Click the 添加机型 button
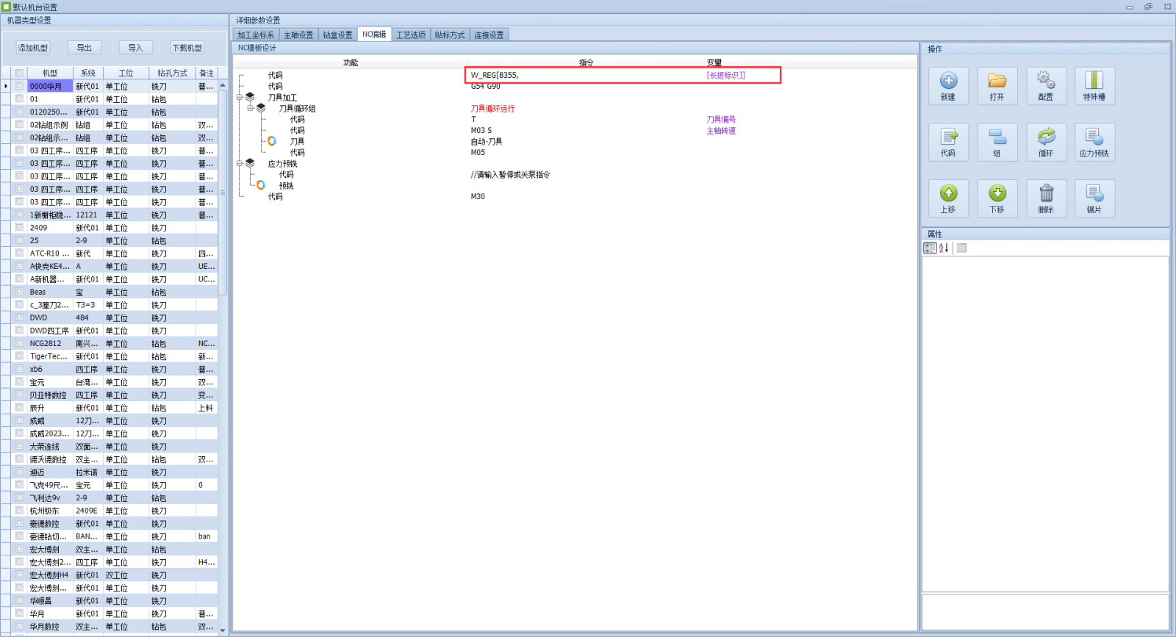This screenshot has width=1176, height=637. click(33, 48)
